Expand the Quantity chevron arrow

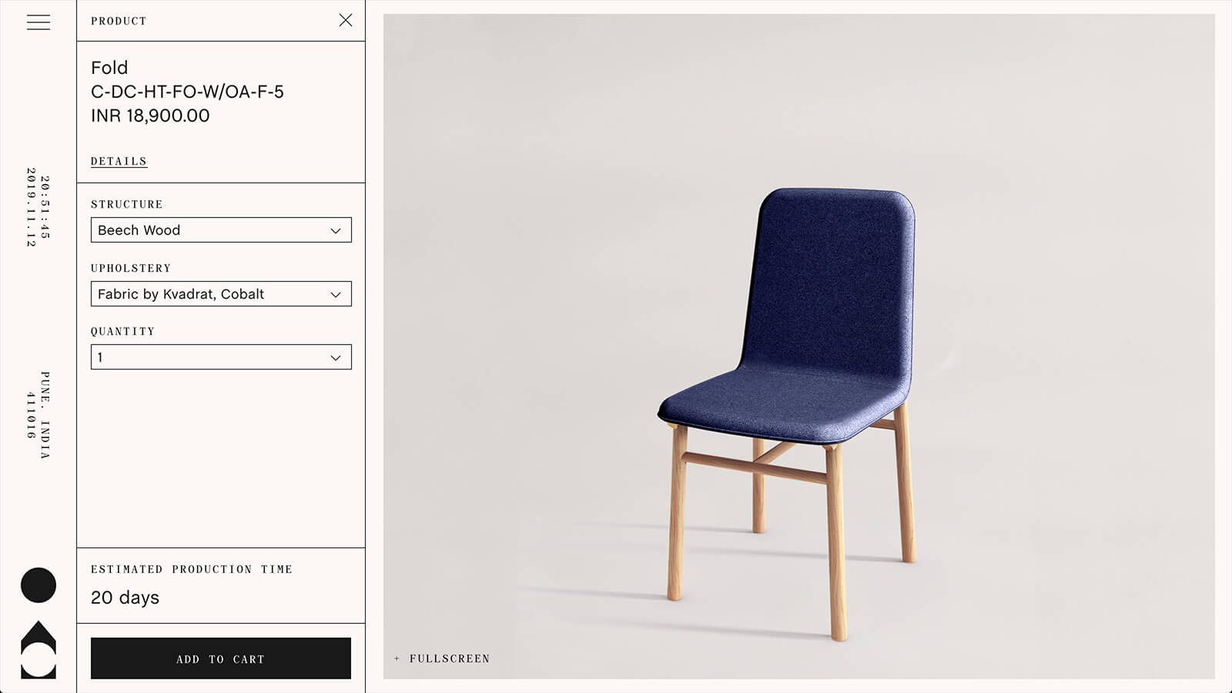pyautogui.click(x=336, y=357)
